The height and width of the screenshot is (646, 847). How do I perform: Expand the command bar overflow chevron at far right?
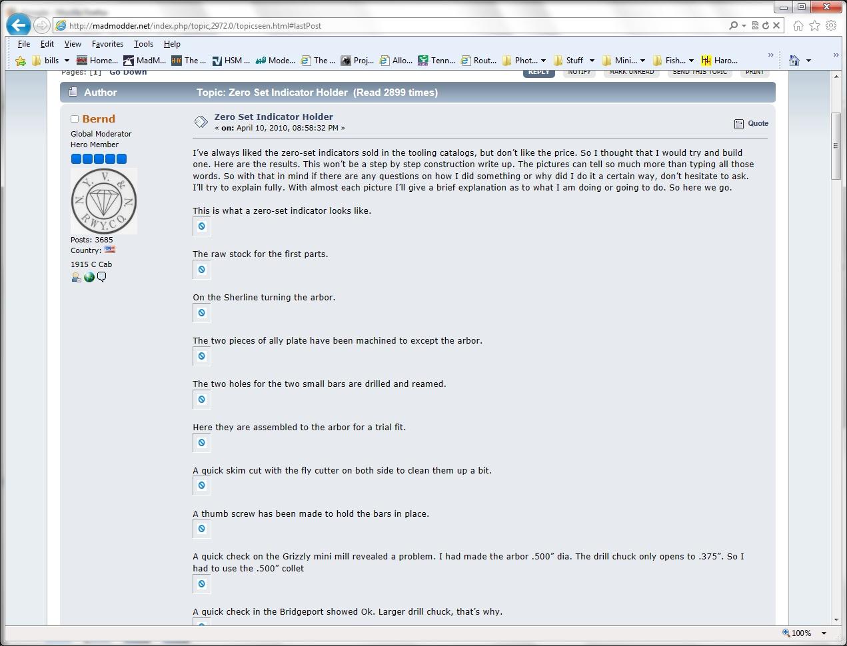(x=836, y=55)
